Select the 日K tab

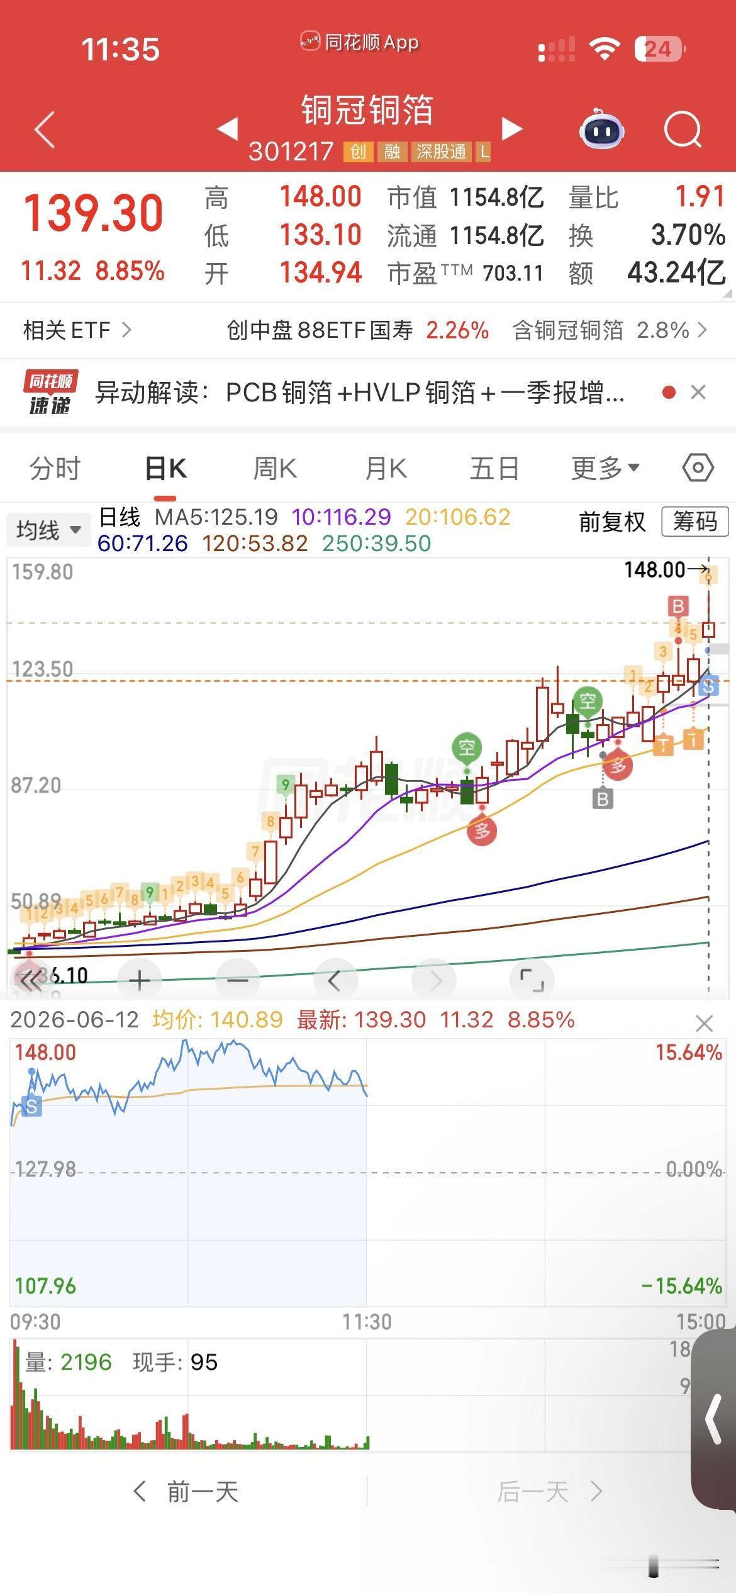tap(165, 469)
